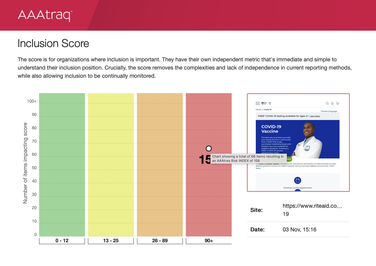This screenshot has width=376, height=266.
Task: Click Learn More next to free COVID-19 testing
Action: (315, 116)
